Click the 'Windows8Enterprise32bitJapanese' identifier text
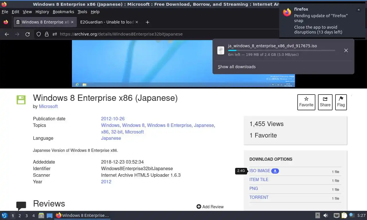The width and height of the screenshot is (367, 220). click(x=137, y=168)
